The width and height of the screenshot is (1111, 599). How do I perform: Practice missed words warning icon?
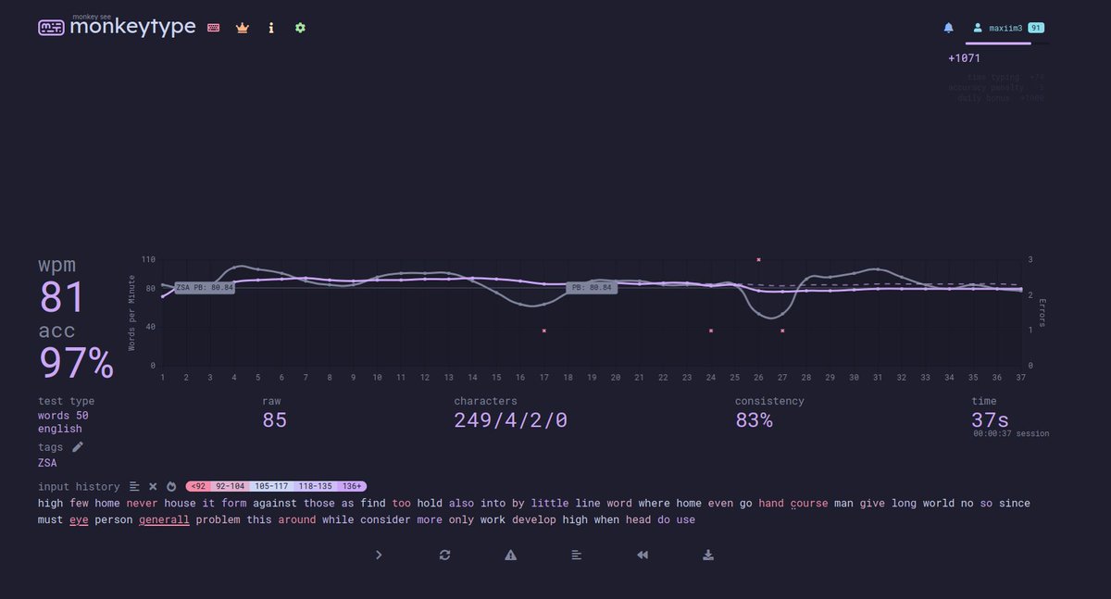pyautogui.click(x=510, y=555)
